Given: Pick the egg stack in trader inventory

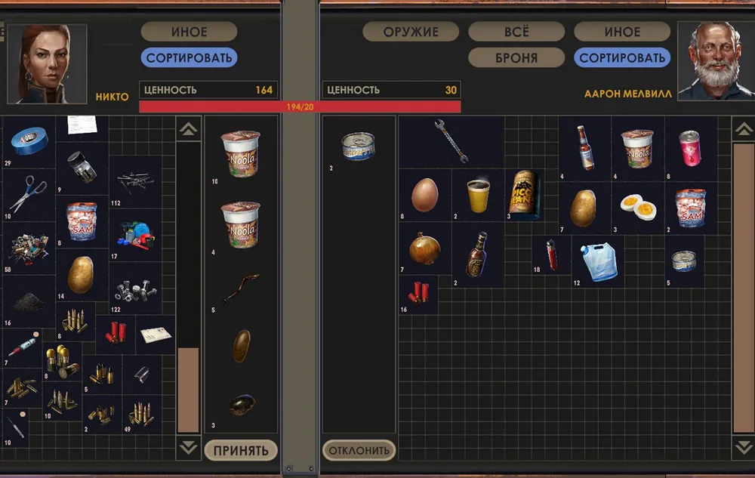Looking at the screenshot, I should tap(424, 195).
